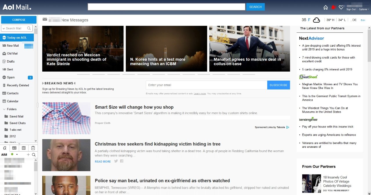Toggle temperature unit with the blue F
The height and width of the screenshot is (195, 371).
click(309, 20)
